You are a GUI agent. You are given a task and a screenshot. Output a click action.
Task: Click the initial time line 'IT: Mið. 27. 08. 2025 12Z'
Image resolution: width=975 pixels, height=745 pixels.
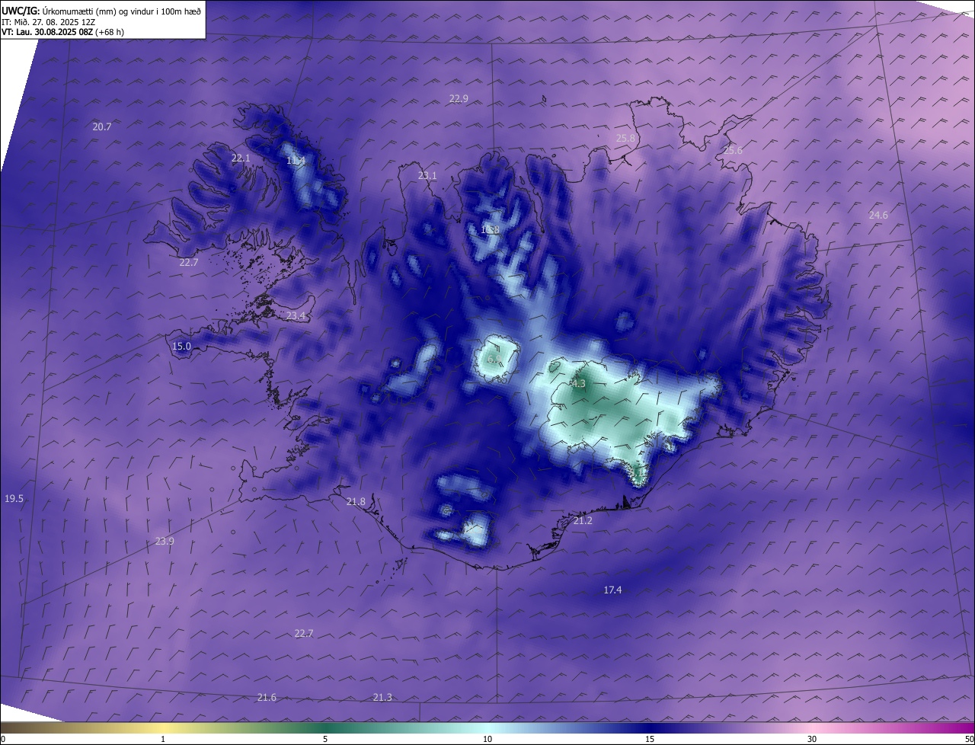tap(48, 22)
